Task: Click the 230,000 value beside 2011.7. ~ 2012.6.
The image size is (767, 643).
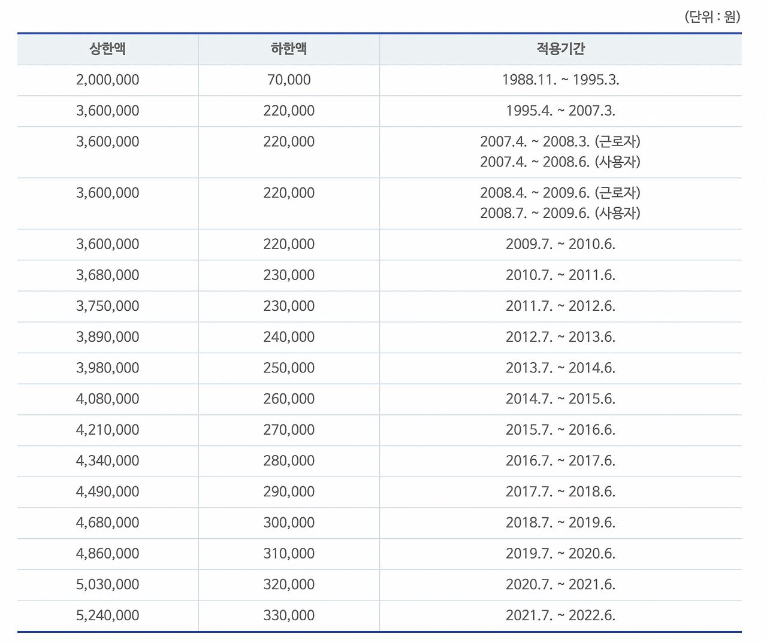Action: tap(288, 306)
